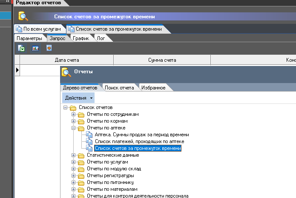Image resolution: width=296 pixels, height=198 pixels.
Task: Open the 'Избранное' tab
Action: coord(153,88)
